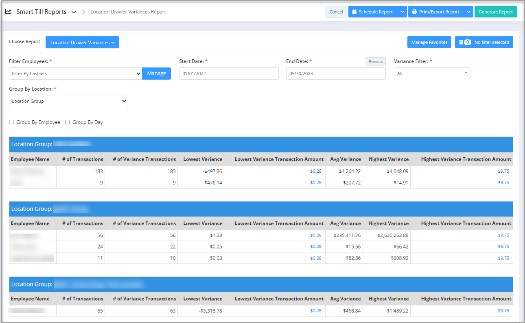Click the $458.84 average variance value

[x=352, y=311]
